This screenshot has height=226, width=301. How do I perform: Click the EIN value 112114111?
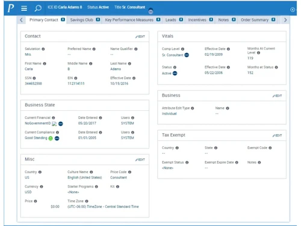[76, 84]
